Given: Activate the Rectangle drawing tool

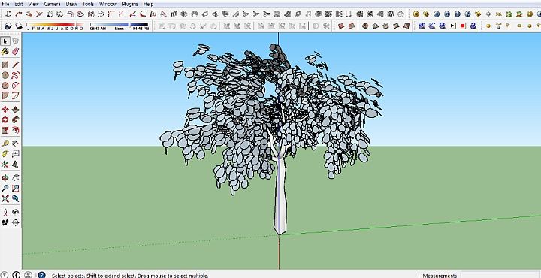Looking at the screenshot, I should [x=5, y=65].
